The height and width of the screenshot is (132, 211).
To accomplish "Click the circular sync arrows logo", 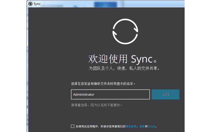I will point(125,32).
